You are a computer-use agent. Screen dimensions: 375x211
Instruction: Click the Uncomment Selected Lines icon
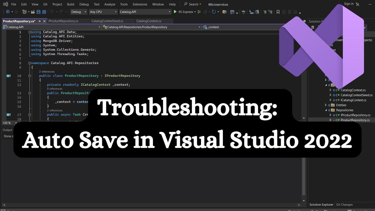[x=270, y=12]
